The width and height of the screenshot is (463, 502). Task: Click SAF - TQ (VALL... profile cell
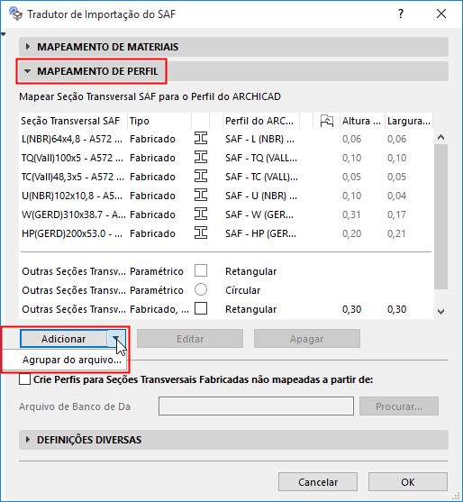tap(261, 158)
